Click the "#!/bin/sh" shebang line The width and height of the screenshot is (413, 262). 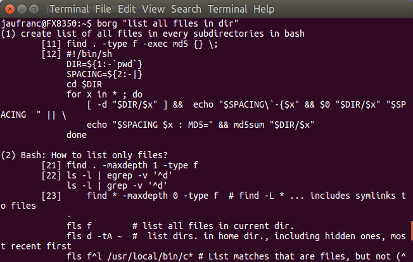pos(89,54)
